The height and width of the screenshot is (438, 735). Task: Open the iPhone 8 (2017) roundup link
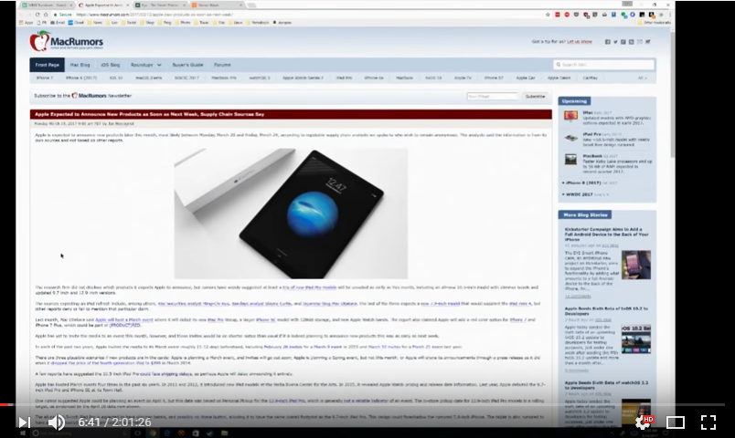(x=81, y=78)
